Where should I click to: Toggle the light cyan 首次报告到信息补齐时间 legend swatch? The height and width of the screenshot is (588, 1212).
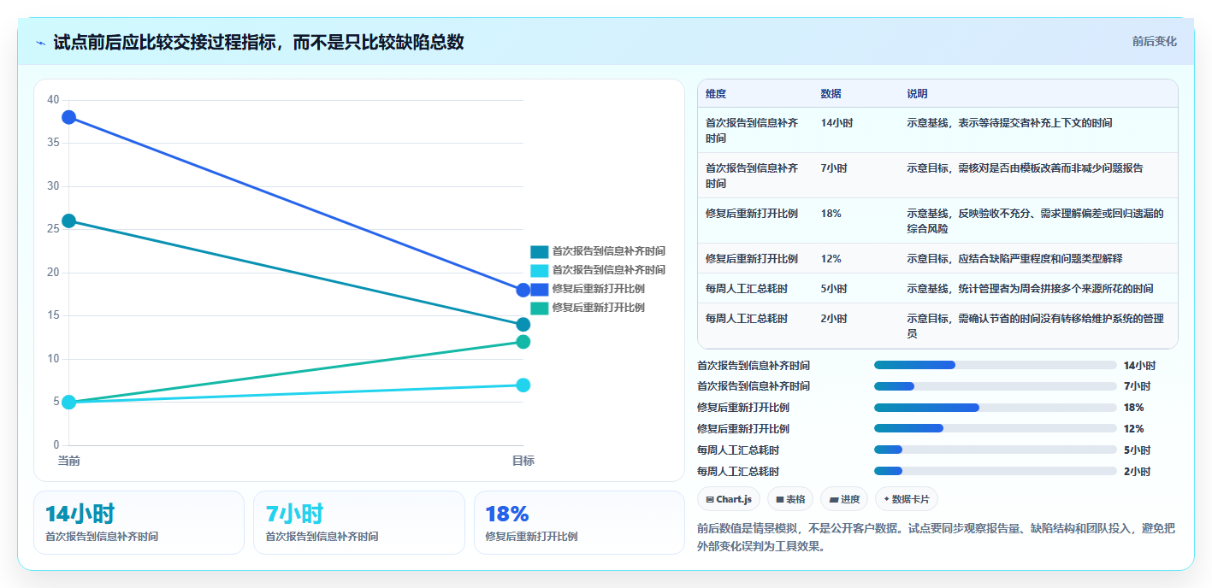pyautogui.click(x=539, y=270)
